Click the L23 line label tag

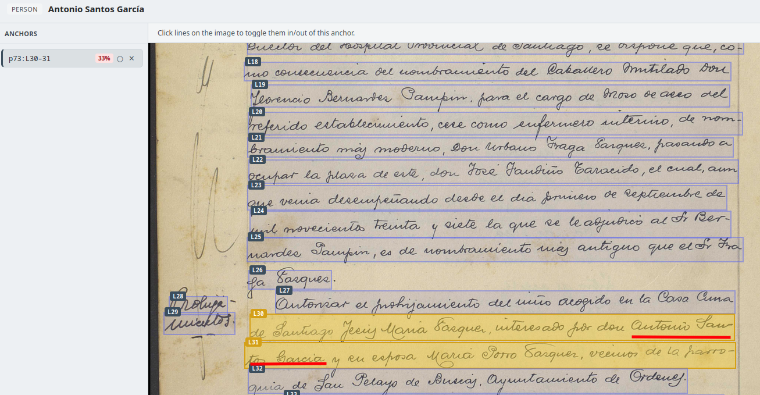tap(256, 185)
